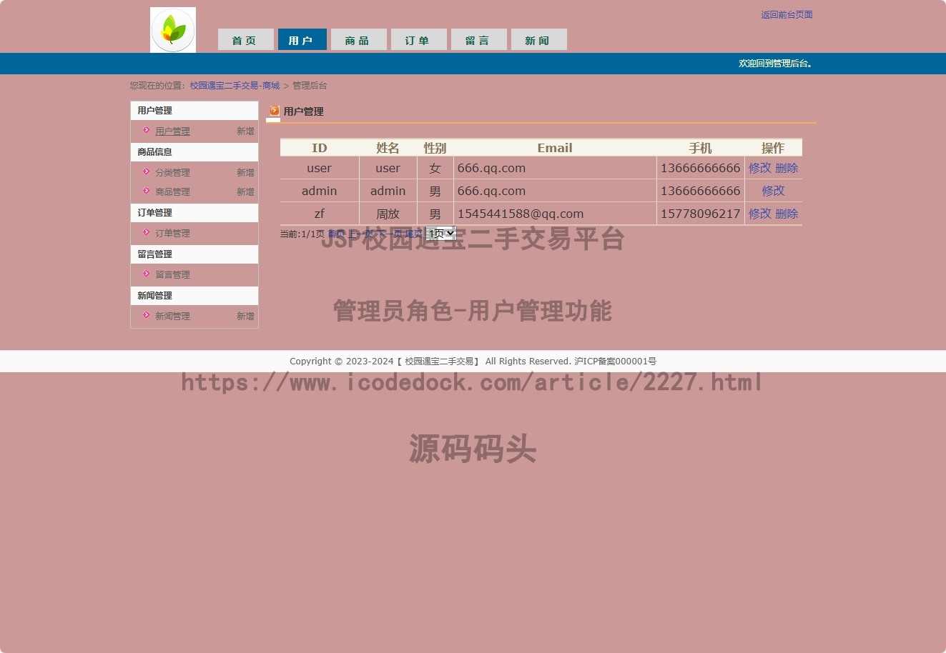Click 修改 for the admin row
Screen dimensions: 946x653
pos(773,191)
